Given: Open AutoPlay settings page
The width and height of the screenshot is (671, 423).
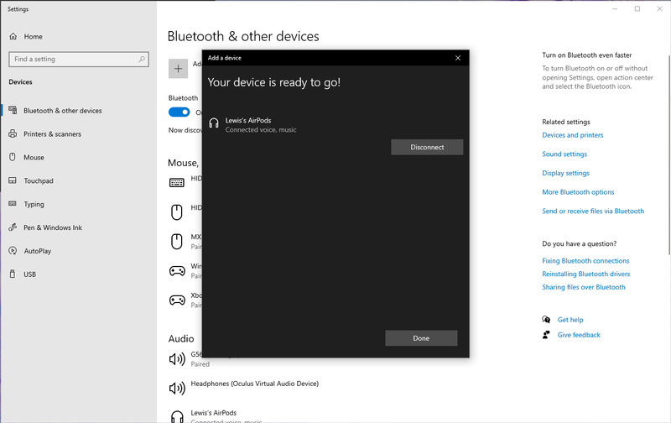Looking at the screenshot, I should (x=37, y=251).
